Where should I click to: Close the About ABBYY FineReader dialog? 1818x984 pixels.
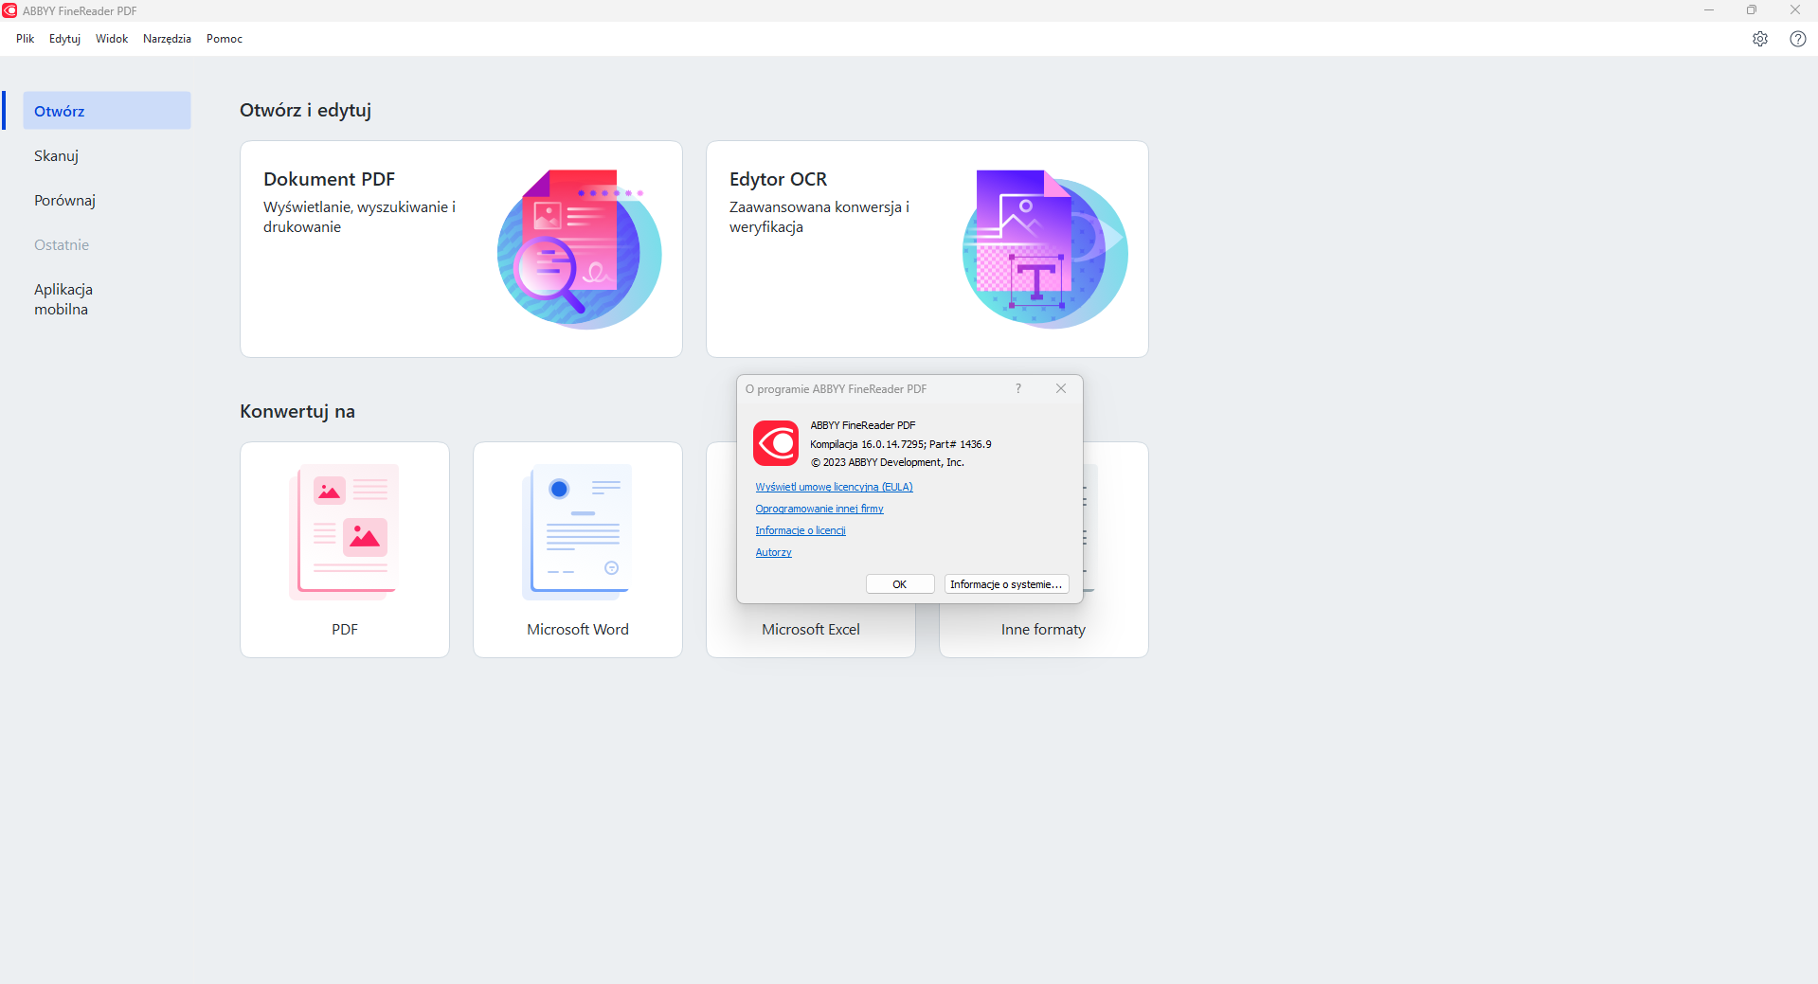click(1061, 388)
